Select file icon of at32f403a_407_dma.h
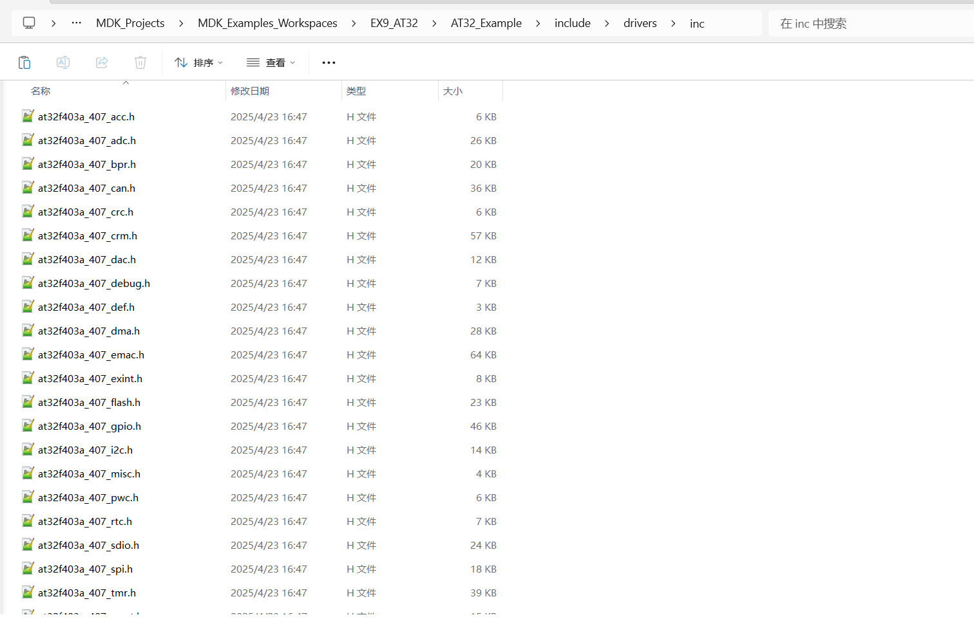Viewport: 974px width, 626px height. coord(28,331)
